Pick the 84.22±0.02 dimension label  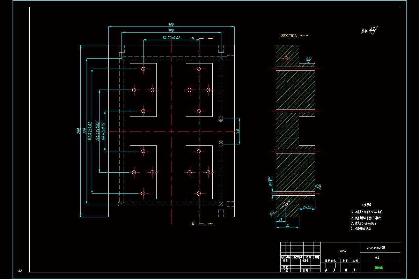tap(171, 38)
